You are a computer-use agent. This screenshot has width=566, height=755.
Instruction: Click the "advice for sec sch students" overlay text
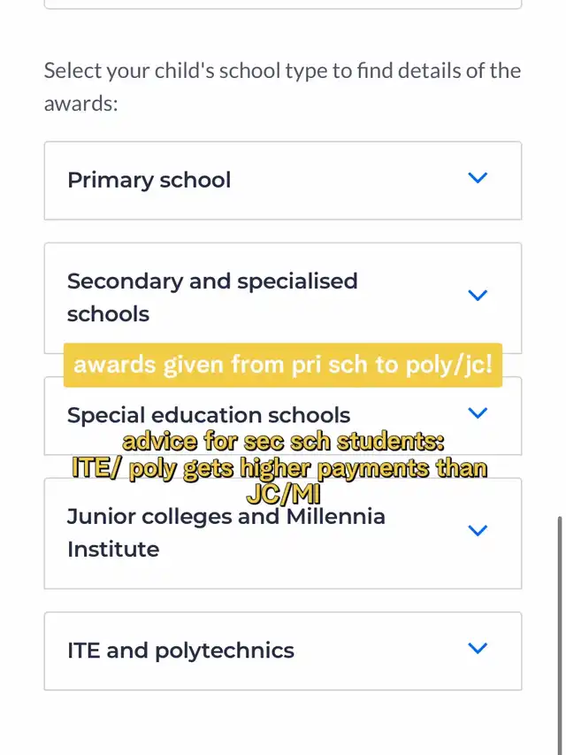[283, 442]
